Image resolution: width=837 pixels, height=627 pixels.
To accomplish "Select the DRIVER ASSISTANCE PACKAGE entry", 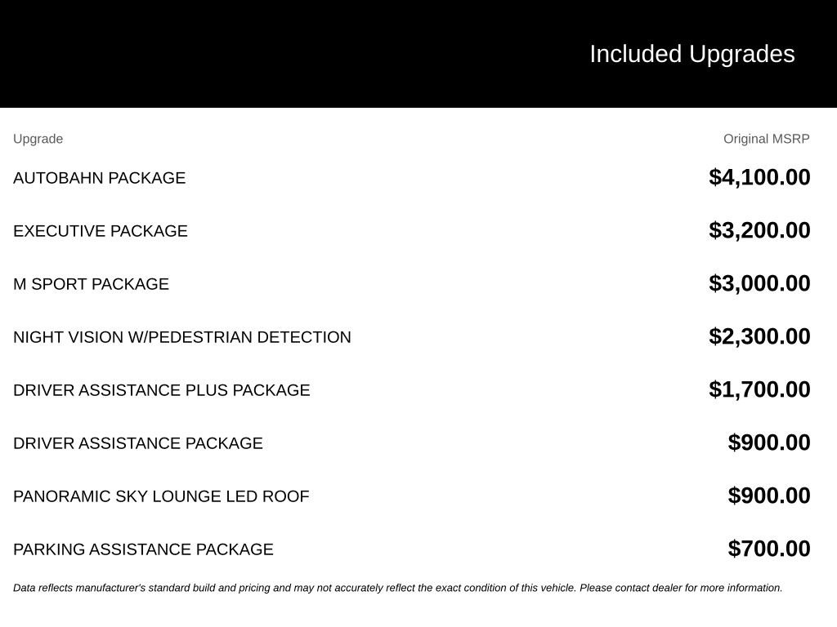I will click(137, 443).
